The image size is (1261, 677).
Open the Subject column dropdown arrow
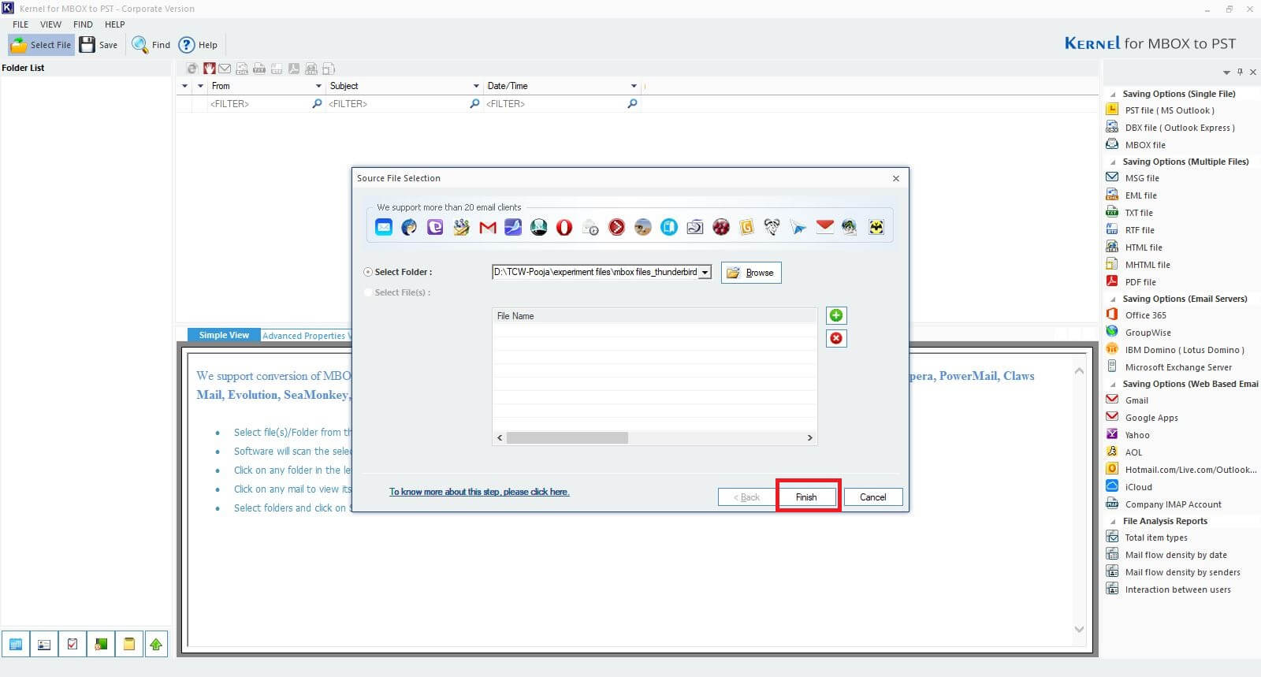pyautogui.click(x=476, y=86)
